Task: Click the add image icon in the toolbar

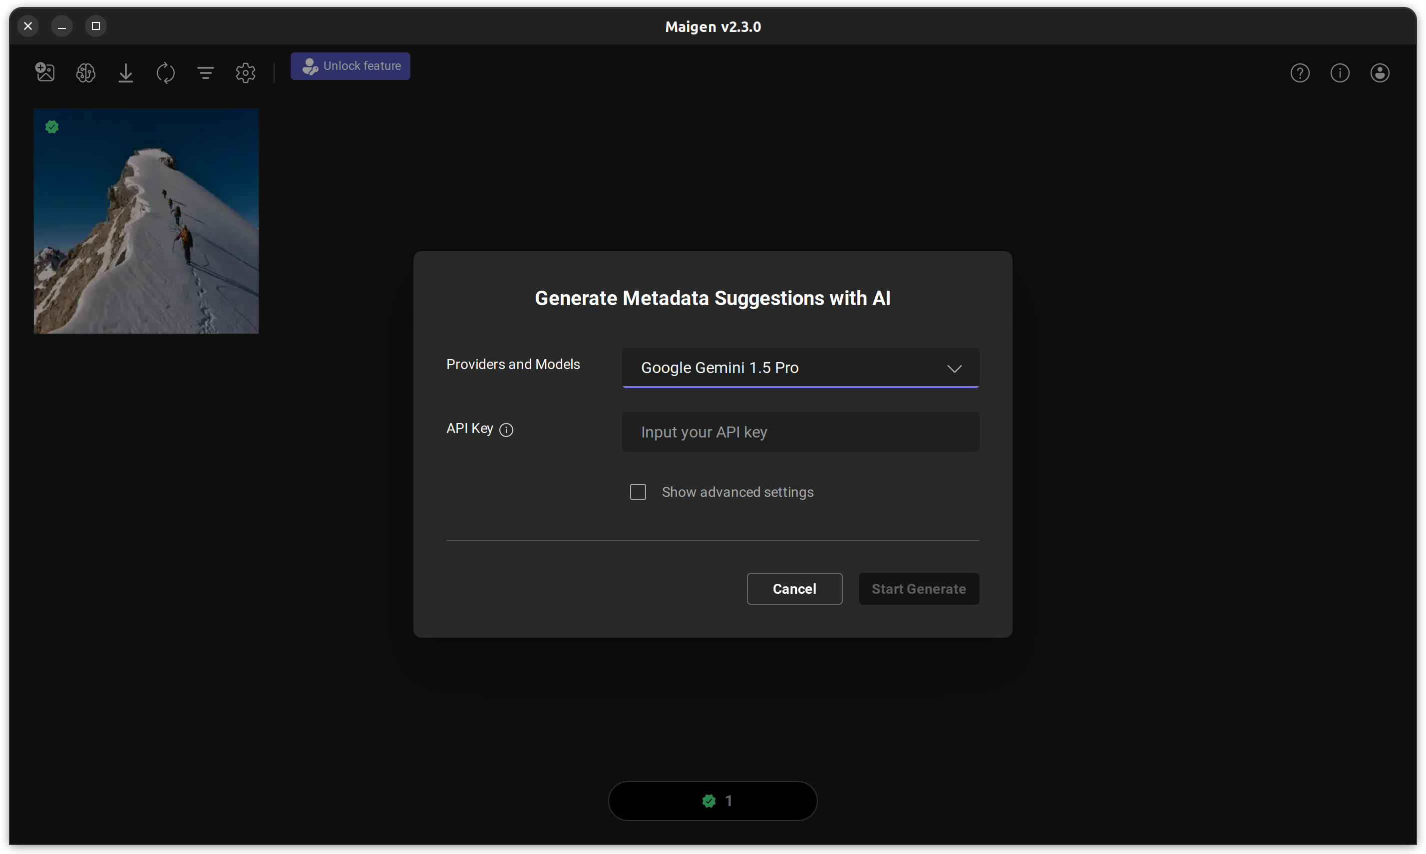Action: click(45, 72)
